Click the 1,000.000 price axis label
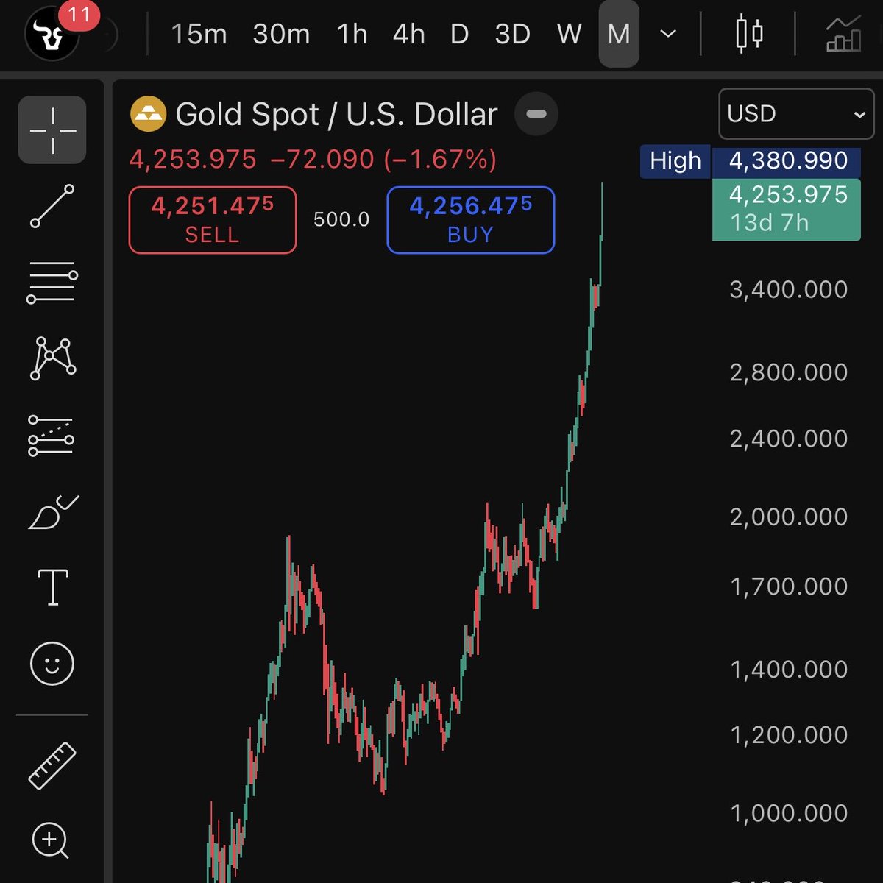883x883 pixels. [789, 813]
